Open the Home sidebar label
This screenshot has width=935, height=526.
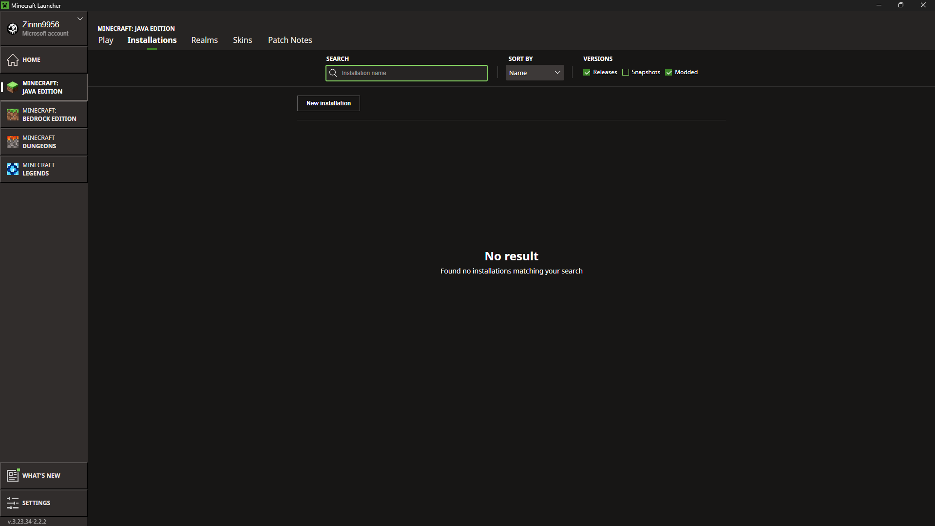coord(31,60)
